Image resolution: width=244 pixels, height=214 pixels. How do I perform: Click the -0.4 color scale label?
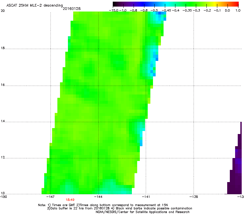pyautogui.click(x=176, y=11)
